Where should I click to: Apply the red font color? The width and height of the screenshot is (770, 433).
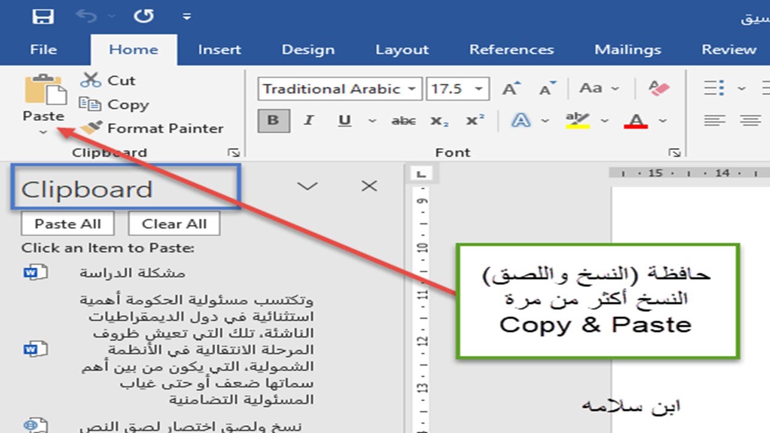click(x=636, y=120)
